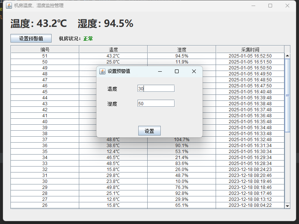The image size is (299, 224).
Task: Click the 104.7% humidity cell
Action: (x=182, y=139)
